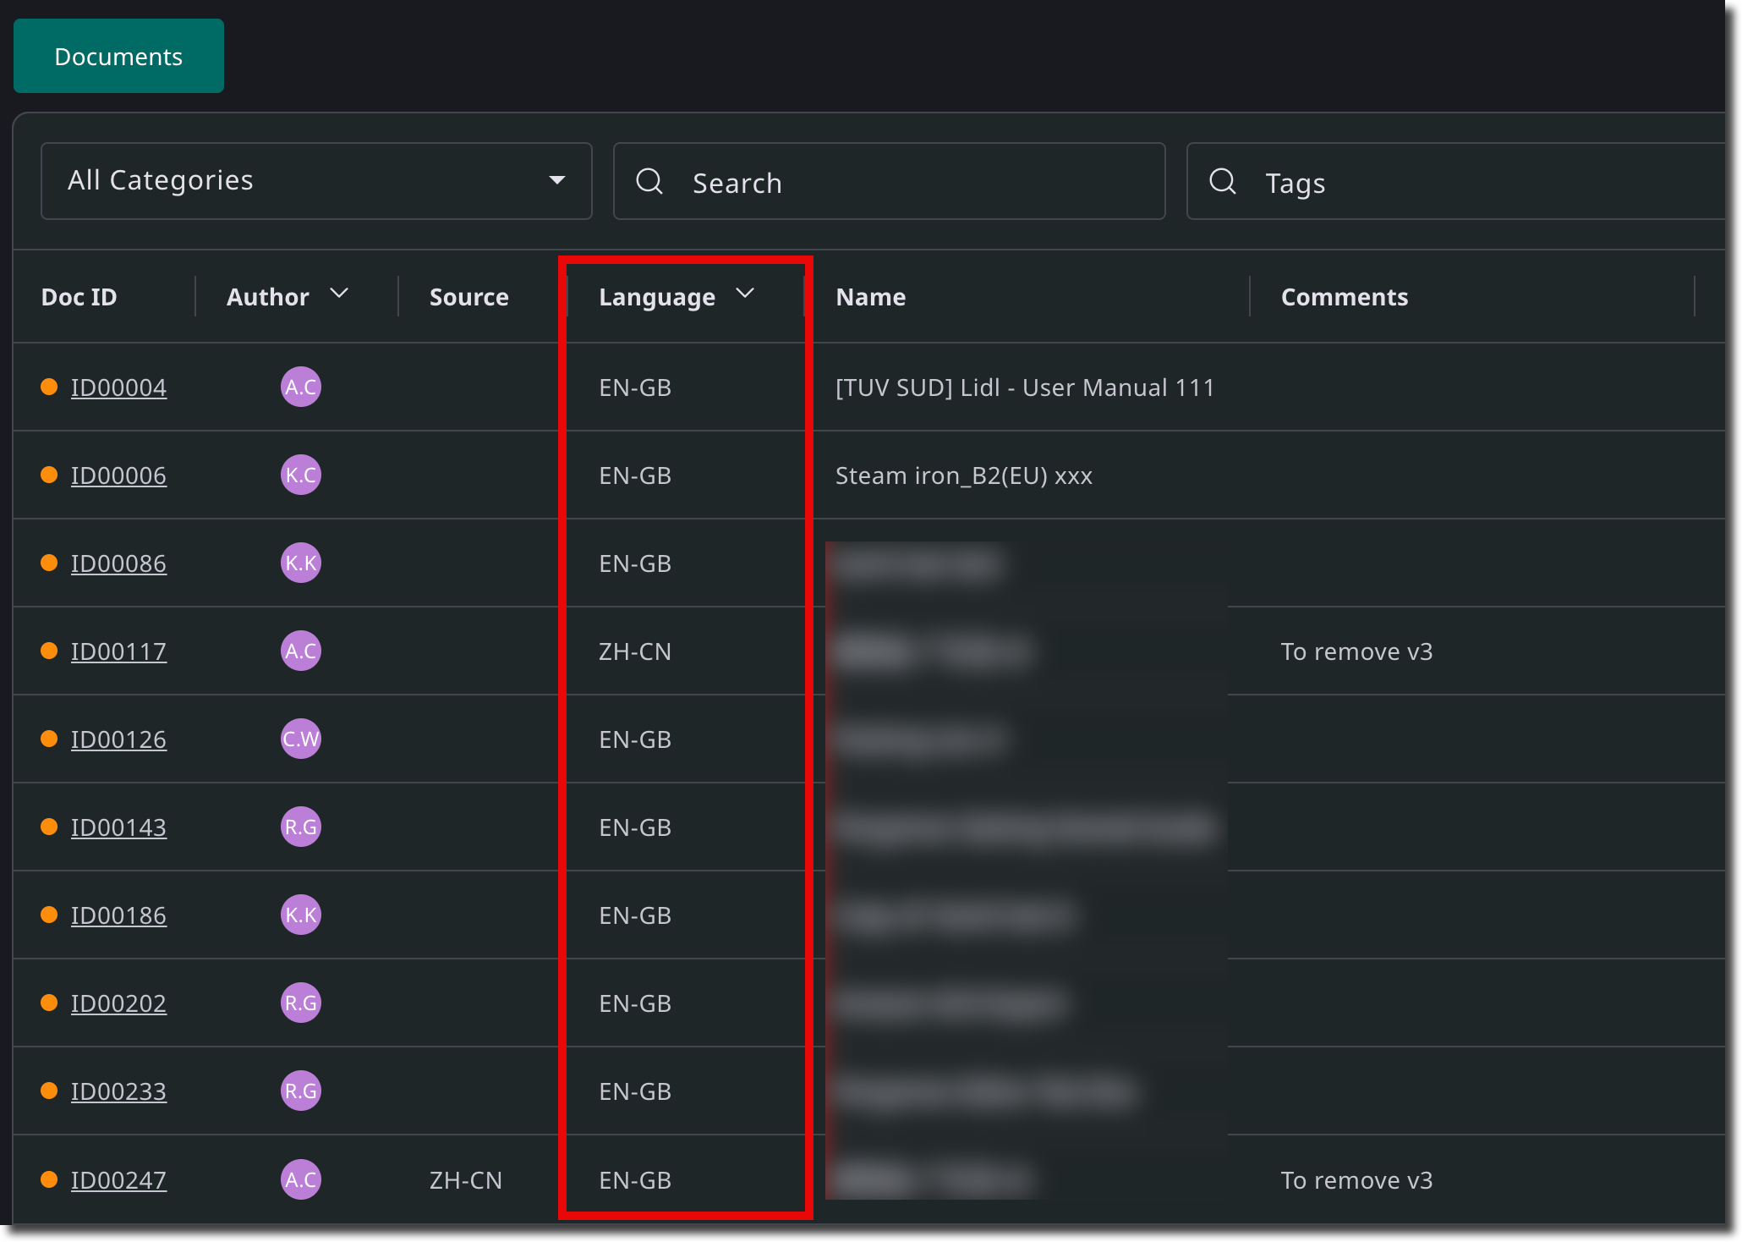Click the R.G author avatar for ID00143
Viewport: 1742px width, 1242px height.
click(x=301, y=827)
